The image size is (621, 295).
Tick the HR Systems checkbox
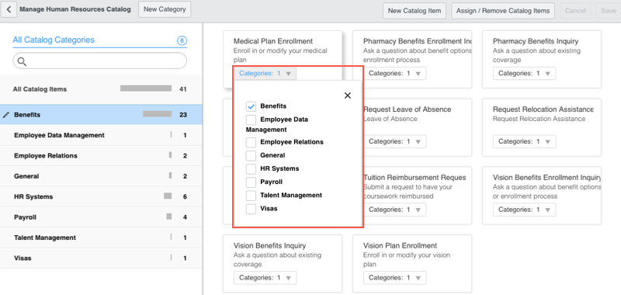tap(251, 169)
